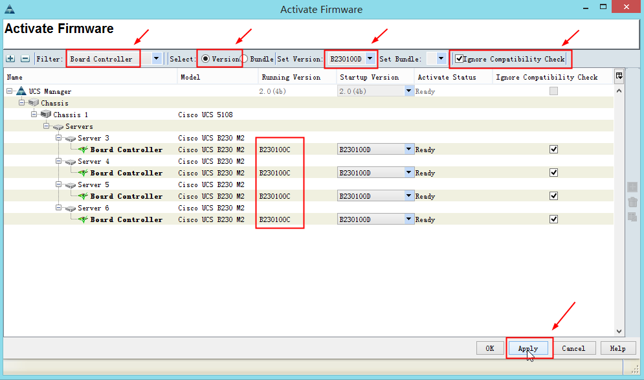Uncheck Server 6 ignore compatibility checkbox

(x=553, y=219)
